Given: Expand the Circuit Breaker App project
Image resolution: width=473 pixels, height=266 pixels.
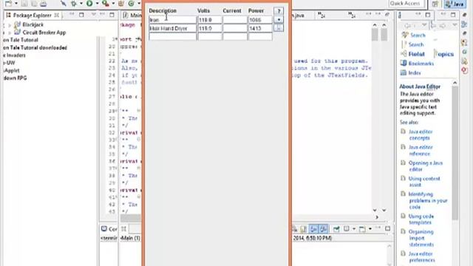Looking at the screenshot, I should [10, 33].
